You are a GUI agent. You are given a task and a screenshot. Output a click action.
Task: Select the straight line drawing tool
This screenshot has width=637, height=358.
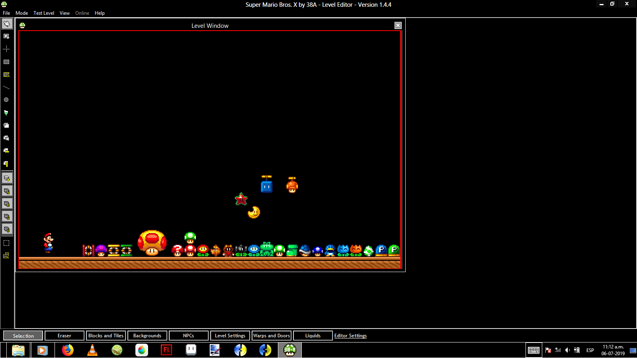6,87
